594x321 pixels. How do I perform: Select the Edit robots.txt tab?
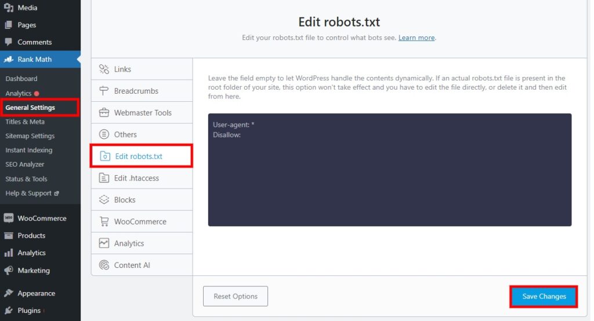[x=142, y=156]
